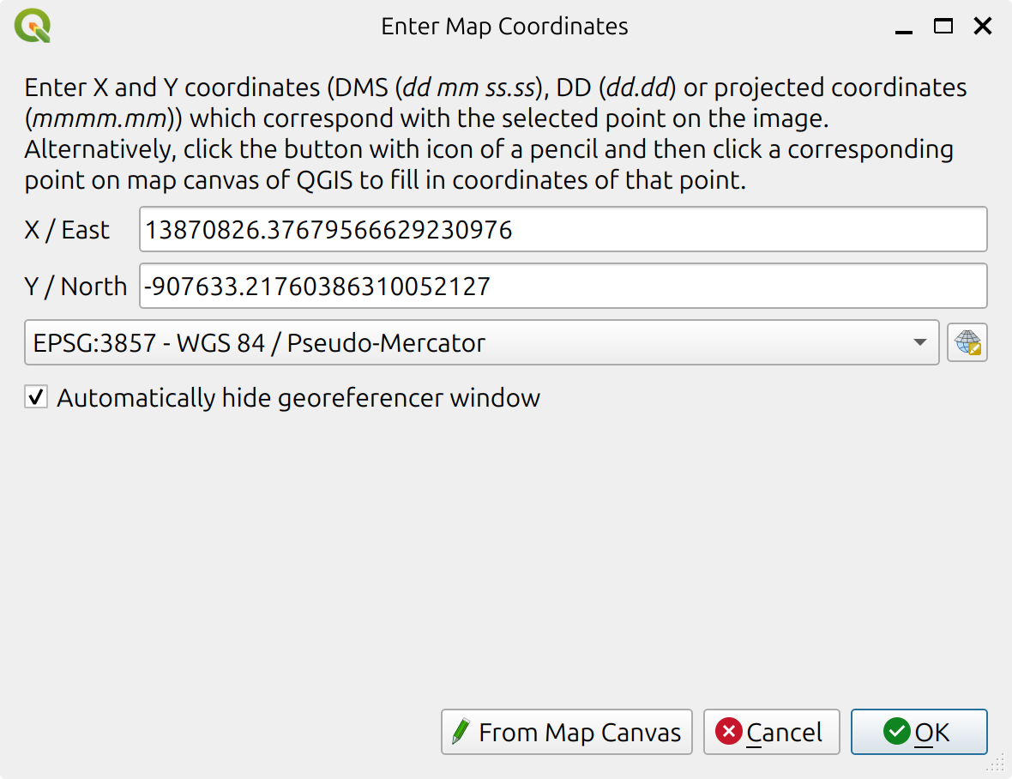Click the green check icon inside OK
This screenshot has width=1012, height=779.
point(897,732)
